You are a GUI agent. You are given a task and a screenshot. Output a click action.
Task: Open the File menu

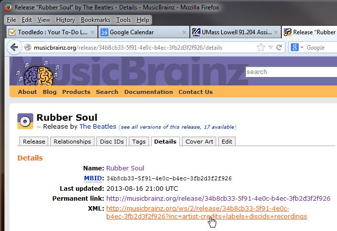[11, 20]
